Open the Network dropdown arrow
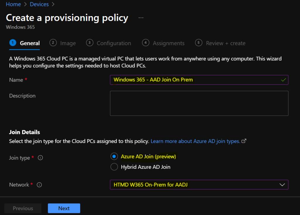 (282, 185)
